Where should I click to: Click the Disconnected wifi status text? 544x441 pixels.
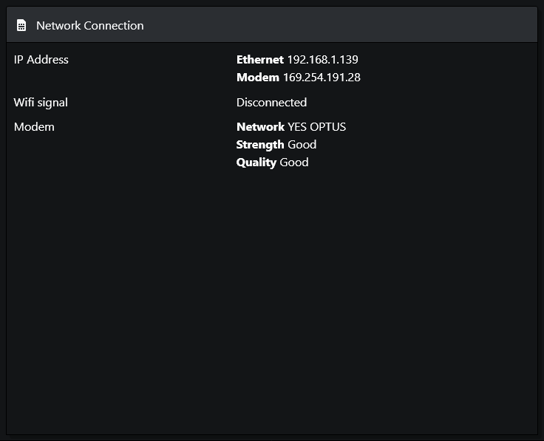(271, 103)
